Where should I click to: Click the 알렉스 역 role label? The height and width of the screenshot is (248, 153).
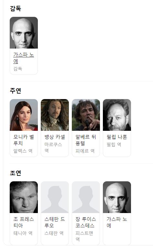click(23, 151)
